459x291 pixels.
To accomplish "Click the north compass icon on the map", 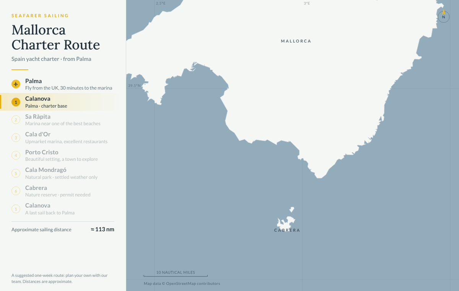I will [x=443, y=16].
